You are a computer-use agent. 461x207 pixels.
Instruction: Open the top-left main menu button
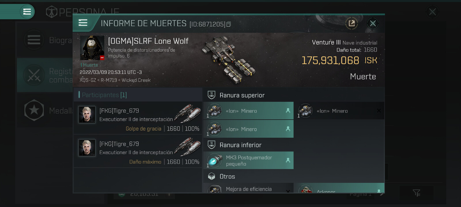(x=27, y=12)
